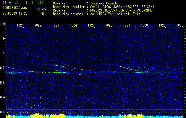Click the Receiver field label

coord(60,10)
